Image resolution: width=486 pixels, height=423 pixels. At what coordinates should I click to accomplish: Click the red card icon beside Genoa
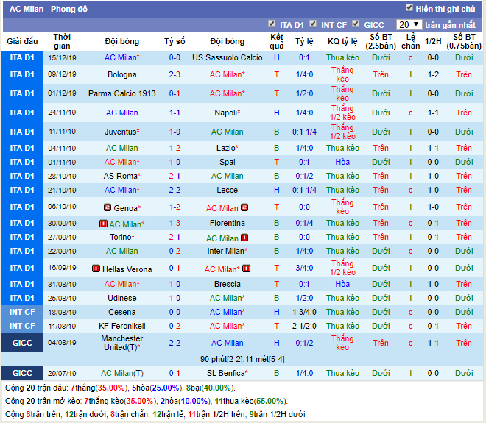(108, 207)
